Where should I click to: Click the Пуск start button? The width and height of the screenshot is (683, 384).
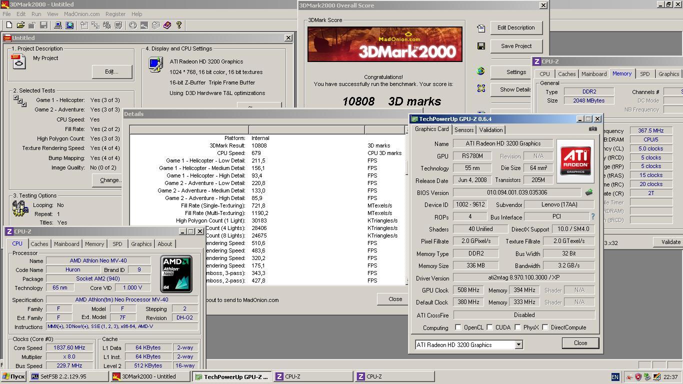(x=13, y=376)
